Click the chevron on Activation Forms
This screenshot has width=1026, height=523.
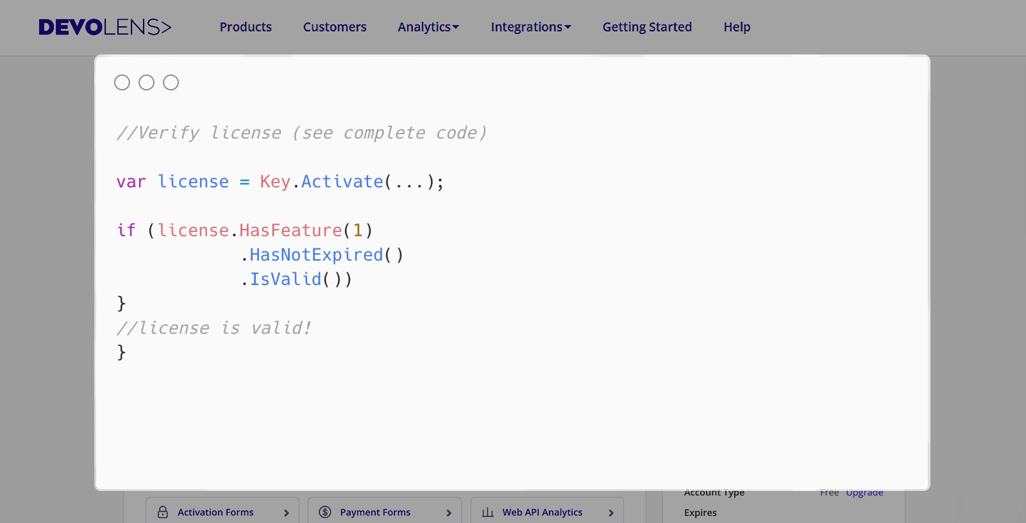287,513
